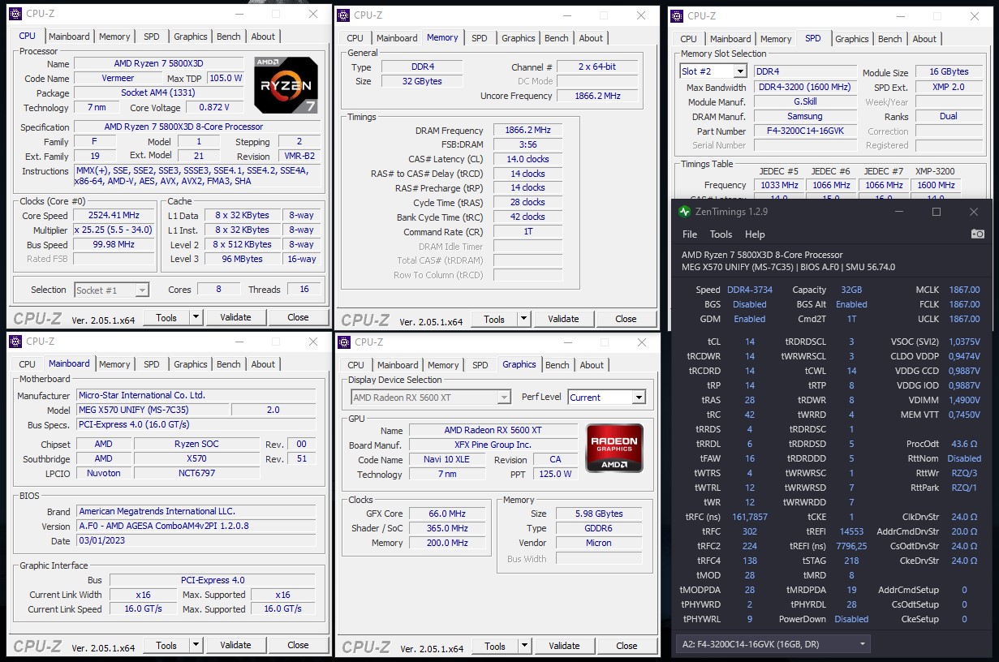Open the Slot #2 dropdown in the SPD tab
Viewport: 999px width, 662px height.
click(741, 71)
